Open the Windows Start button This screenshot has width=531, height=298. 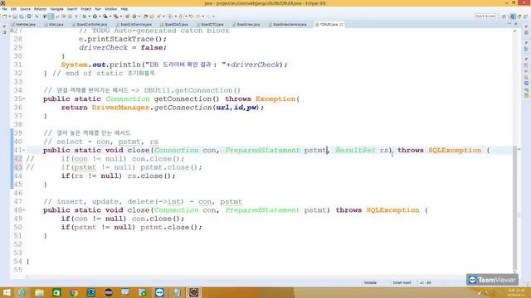coord(7,292)
